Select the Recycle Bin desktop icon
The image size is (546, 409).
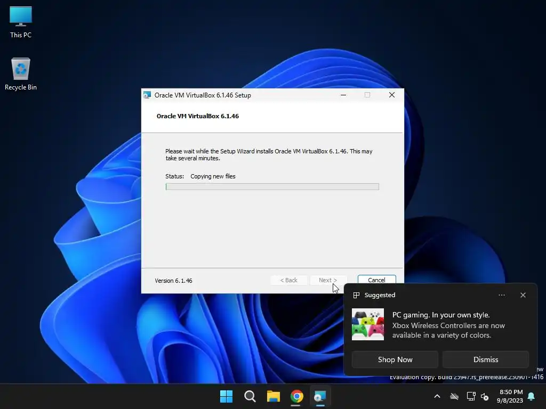click(x=21, y=74)
